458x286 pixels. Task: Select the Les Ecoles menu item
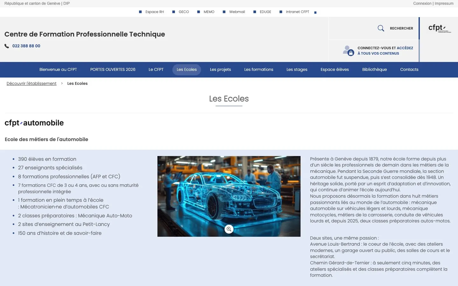(x=187, y=70)
